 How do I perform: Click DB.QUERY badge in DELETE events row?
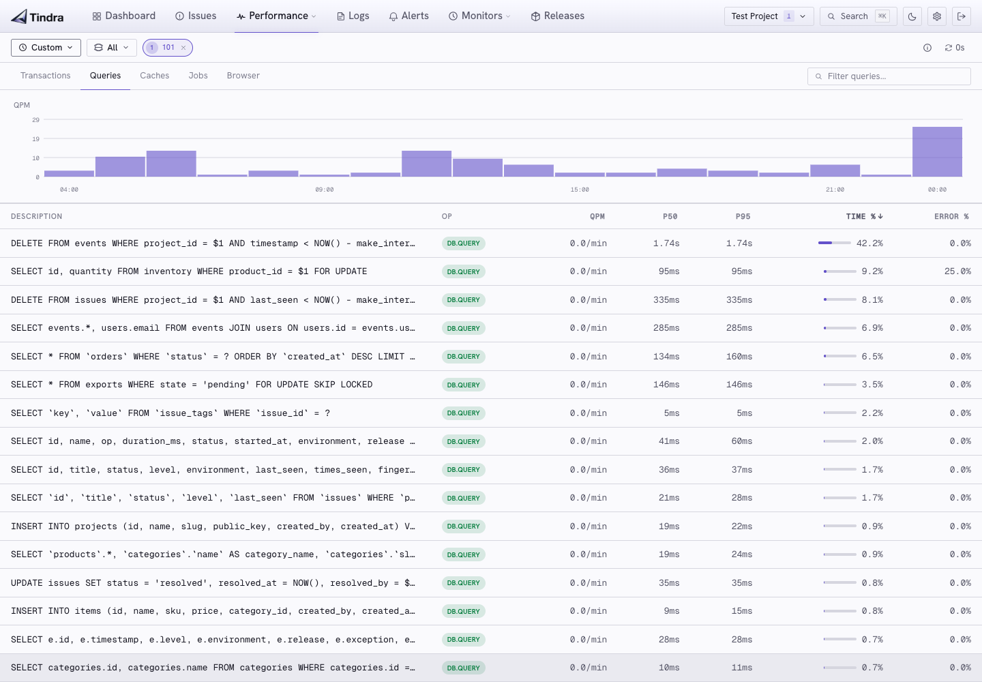click(x=464, y=243)
